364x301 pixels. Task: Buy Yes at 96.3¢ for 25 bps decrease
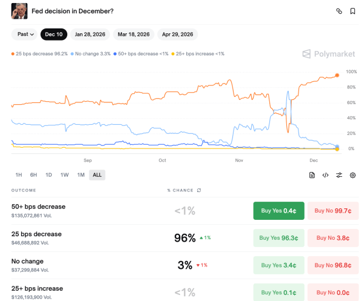click(278, 238)
